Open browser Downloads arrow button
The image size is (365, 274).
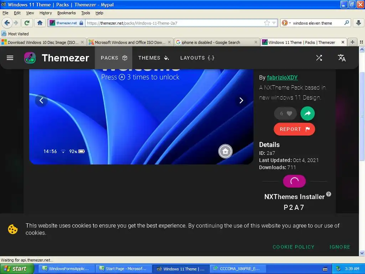[359, 23]
